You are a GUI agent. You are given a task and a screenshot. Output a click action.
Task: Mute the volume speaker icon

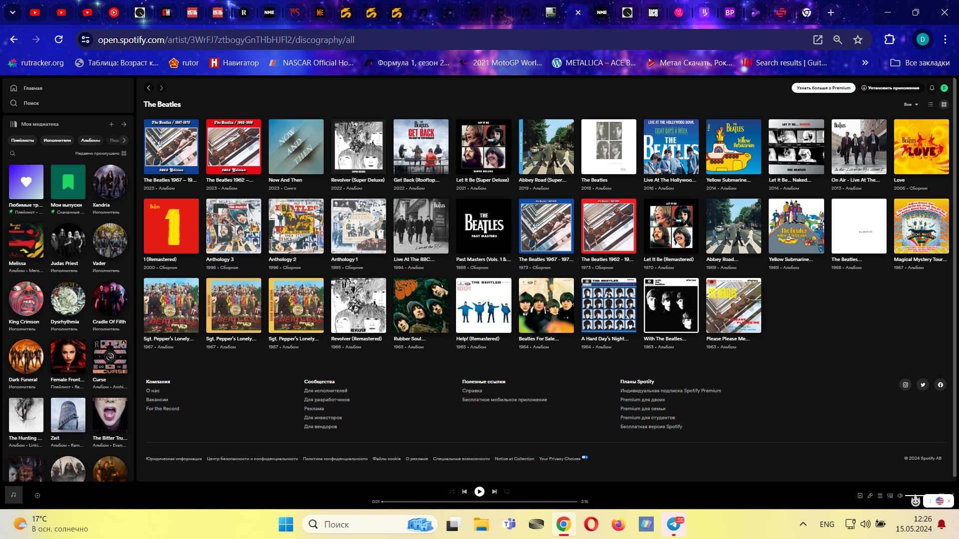pyautogui.click(x=900, y=496)
